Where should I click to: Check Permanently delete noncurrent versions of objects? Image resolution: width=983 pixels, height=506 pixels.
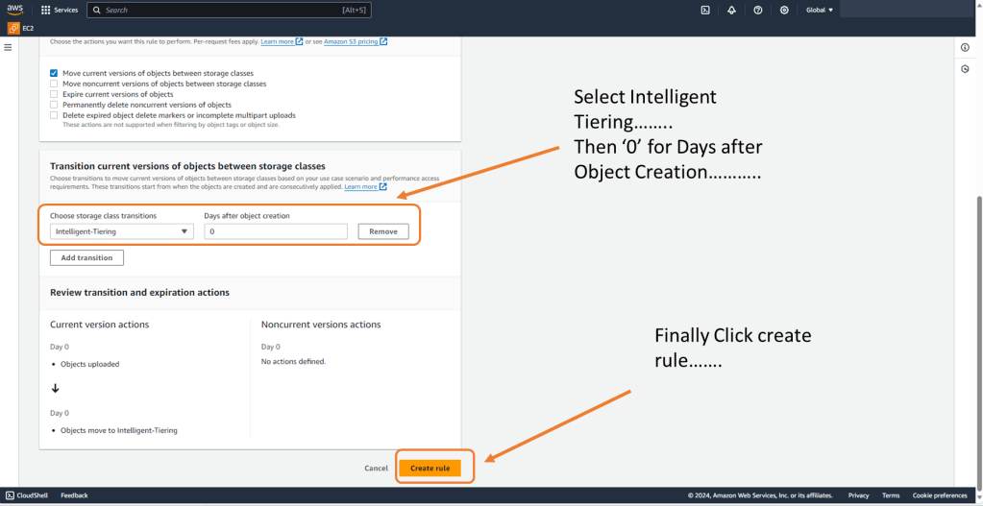[54, 105]
